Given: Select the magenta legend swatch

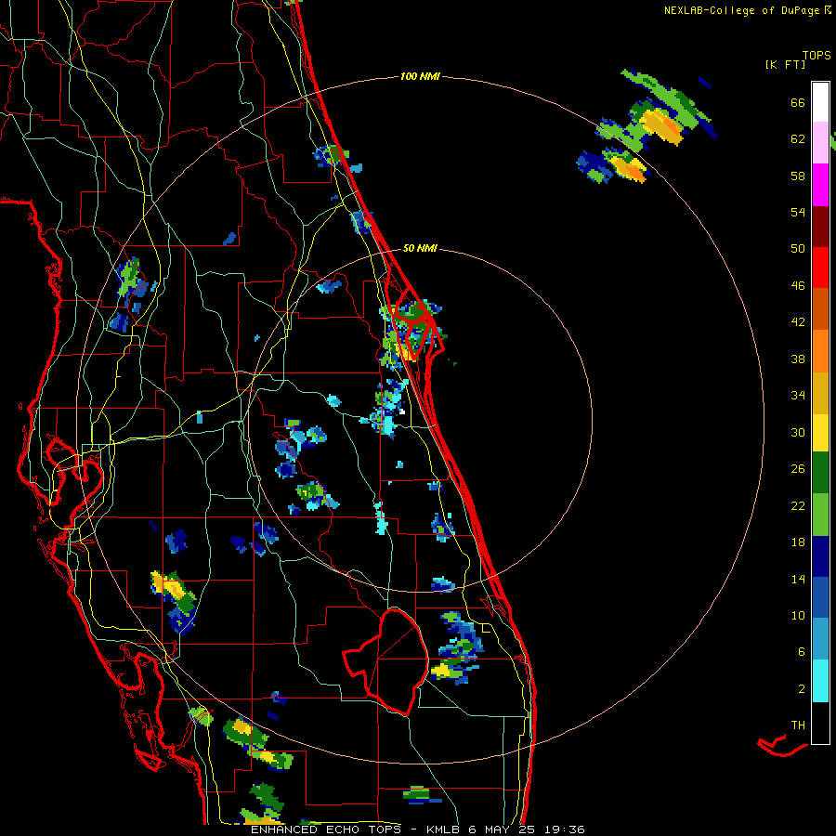Looking at the screenshot, I should pyautogui.click(x=820, y=185).
